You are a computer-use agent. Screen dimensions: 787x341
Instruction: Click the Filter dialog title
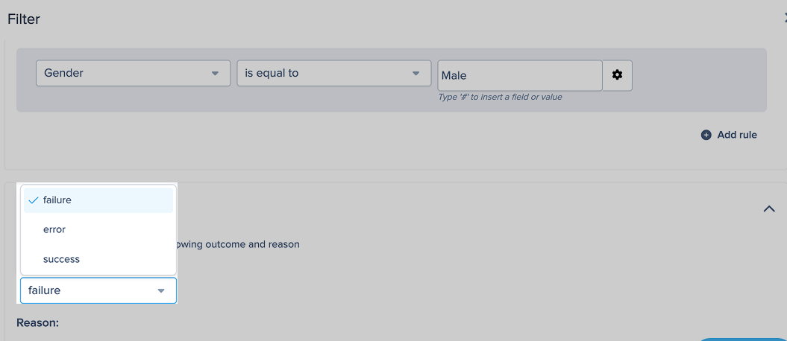click(24, 19)
